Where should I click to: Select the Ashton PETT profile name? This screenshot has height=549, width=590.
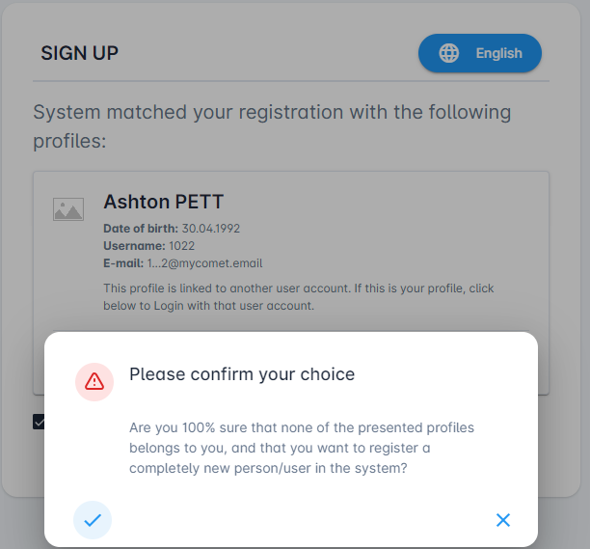(x=164, y=203)
